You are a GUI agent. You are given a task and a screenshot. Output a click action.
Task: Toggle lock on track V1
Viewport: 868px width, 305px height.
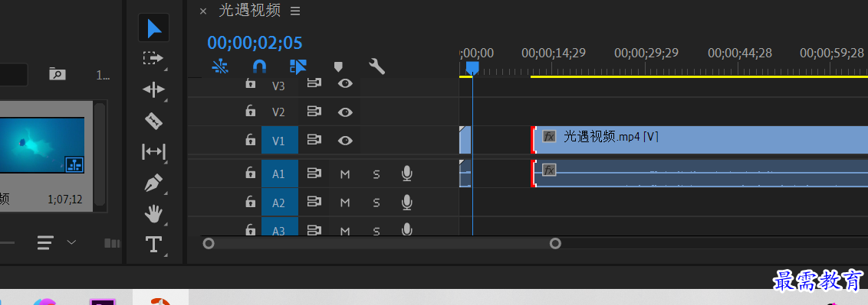point(251,140)
